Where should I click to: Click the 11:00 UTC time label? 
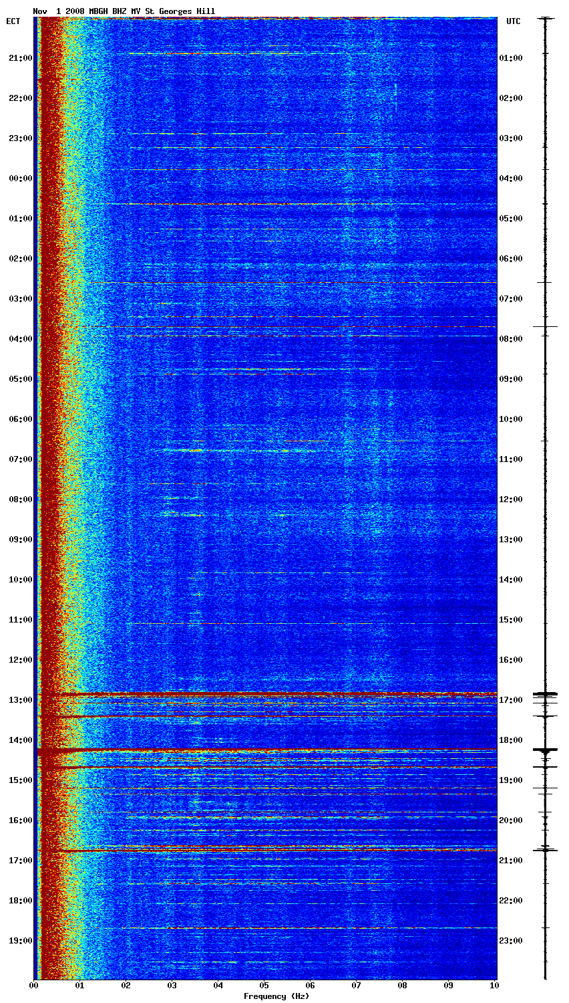(x=511, y=459)
